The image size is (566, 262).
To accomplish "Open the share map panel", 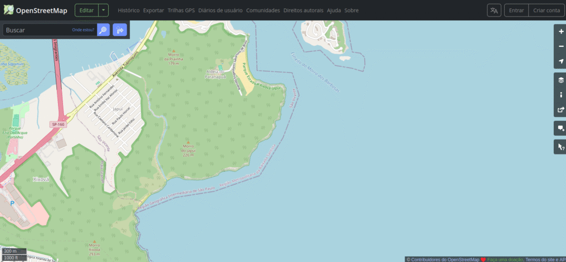I will click(x=560, y=110).
